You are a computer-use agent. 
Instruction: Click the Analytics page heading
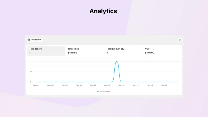103,11
